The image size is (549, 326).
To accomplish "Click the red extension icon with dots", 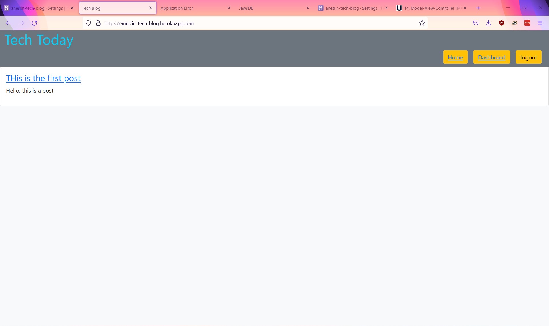I will coord(527,23).
